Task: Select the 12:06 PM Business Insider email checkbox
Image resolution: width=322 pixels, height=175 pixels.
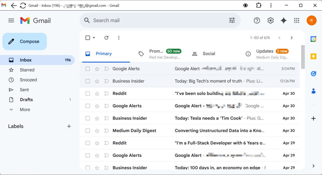Action: pos(88,81)
